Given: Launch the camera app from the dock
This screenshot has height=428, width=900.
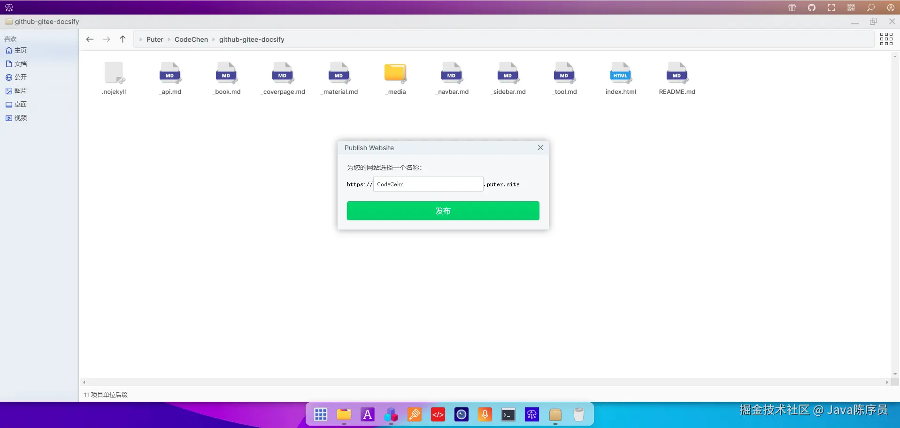Looking at the screenshot, I should 462,414.
